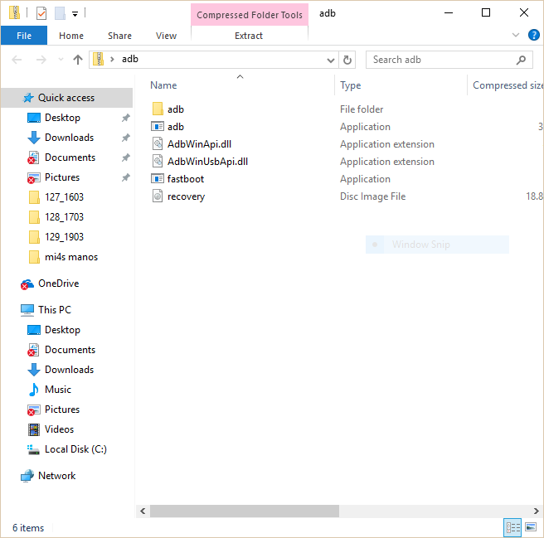Click the Refresh button beside address bar
This screenshot has width=544, height=538.
[x=348, y=60]
